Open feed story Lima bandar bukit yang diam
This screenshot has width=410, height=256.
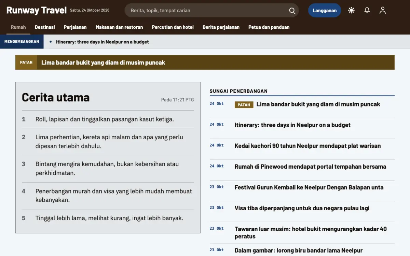tap(318, 104)
